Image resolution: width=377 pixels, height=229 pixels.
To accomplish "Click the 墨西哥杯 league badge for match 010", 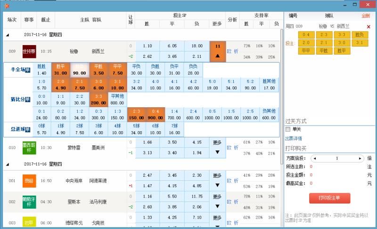I will [x=29, y=148].
